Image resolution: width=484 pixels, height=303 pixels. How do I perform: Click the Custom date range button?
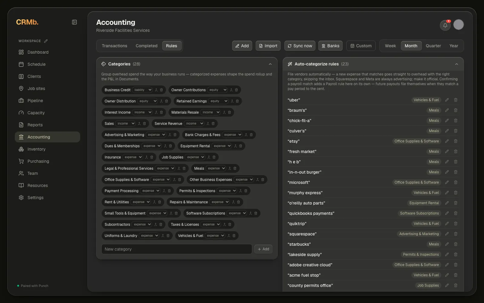[361, 46]
